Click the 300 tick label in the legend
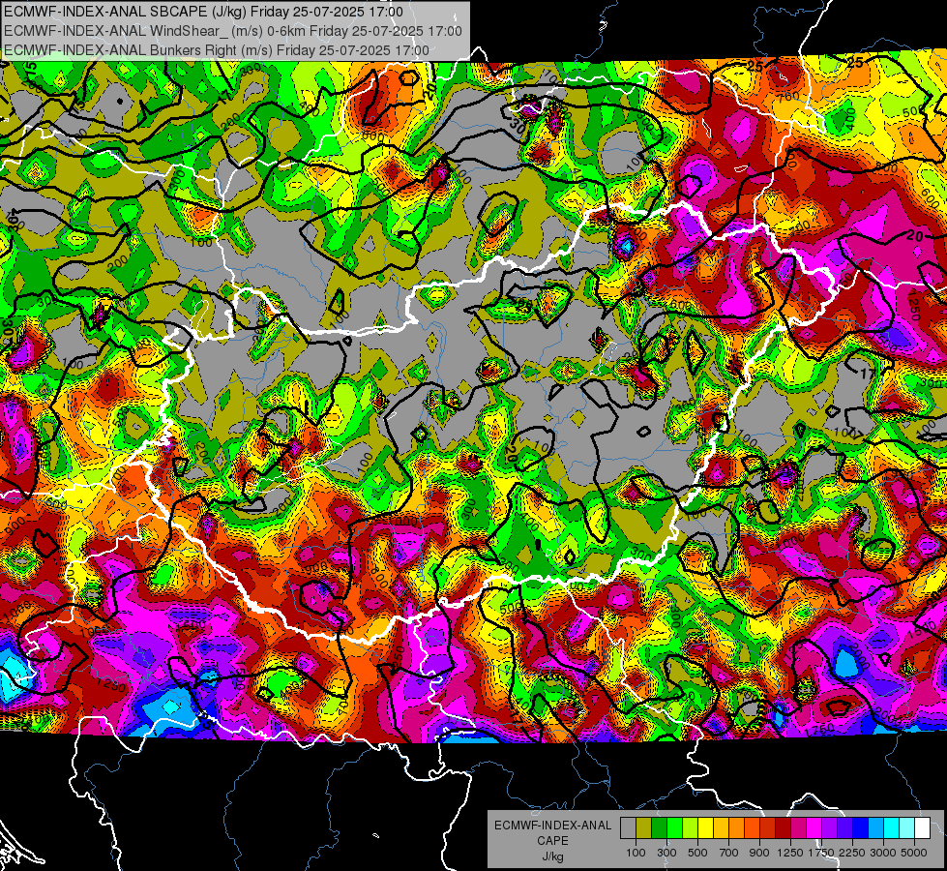Viewport: 947px width, 871px height. (666, 853)
